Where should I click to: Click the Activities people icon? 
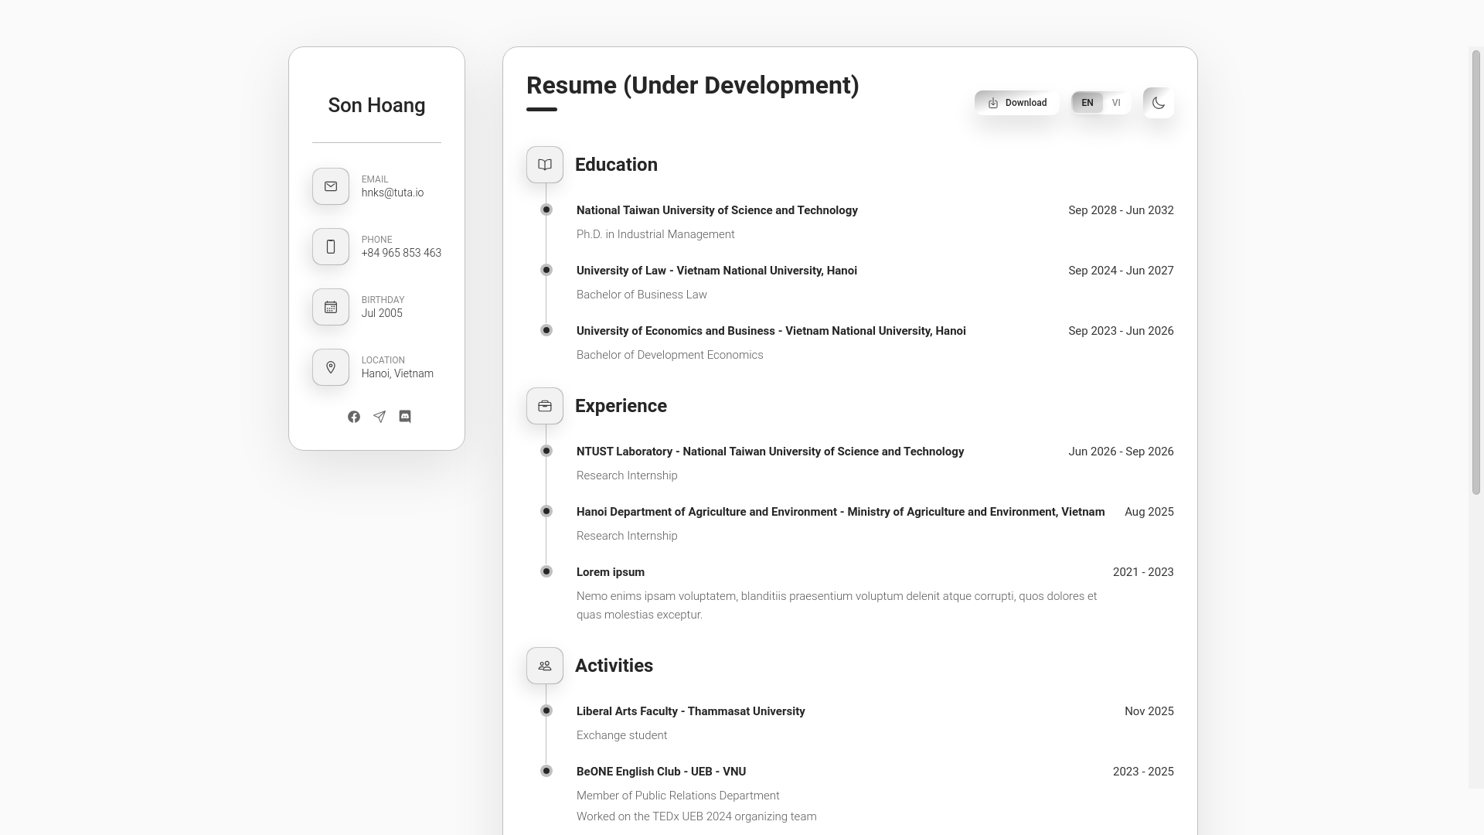click(x=545, y=666)
